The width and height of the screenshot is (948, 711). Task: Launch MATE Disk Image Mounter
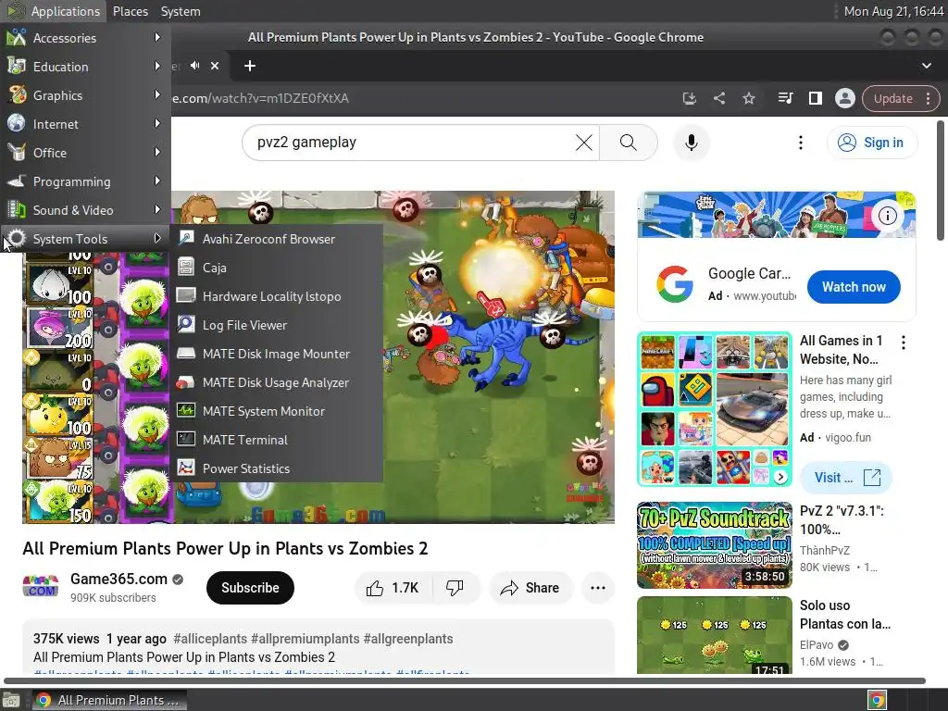pos(277,354)
